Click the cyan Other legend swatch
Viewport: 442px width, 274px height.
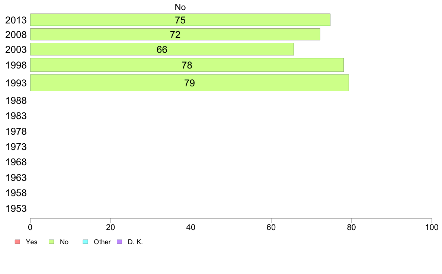click(86, 242)
